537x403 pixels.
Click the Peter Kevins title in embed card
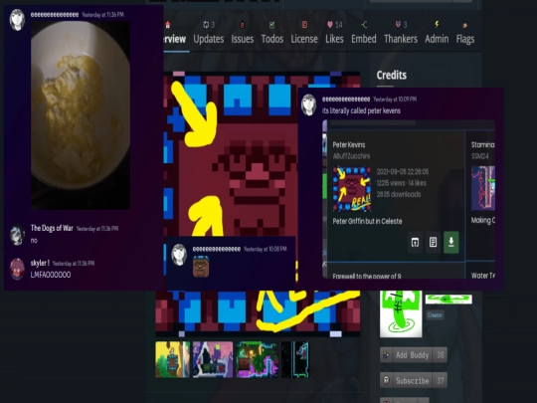point(349,144)
